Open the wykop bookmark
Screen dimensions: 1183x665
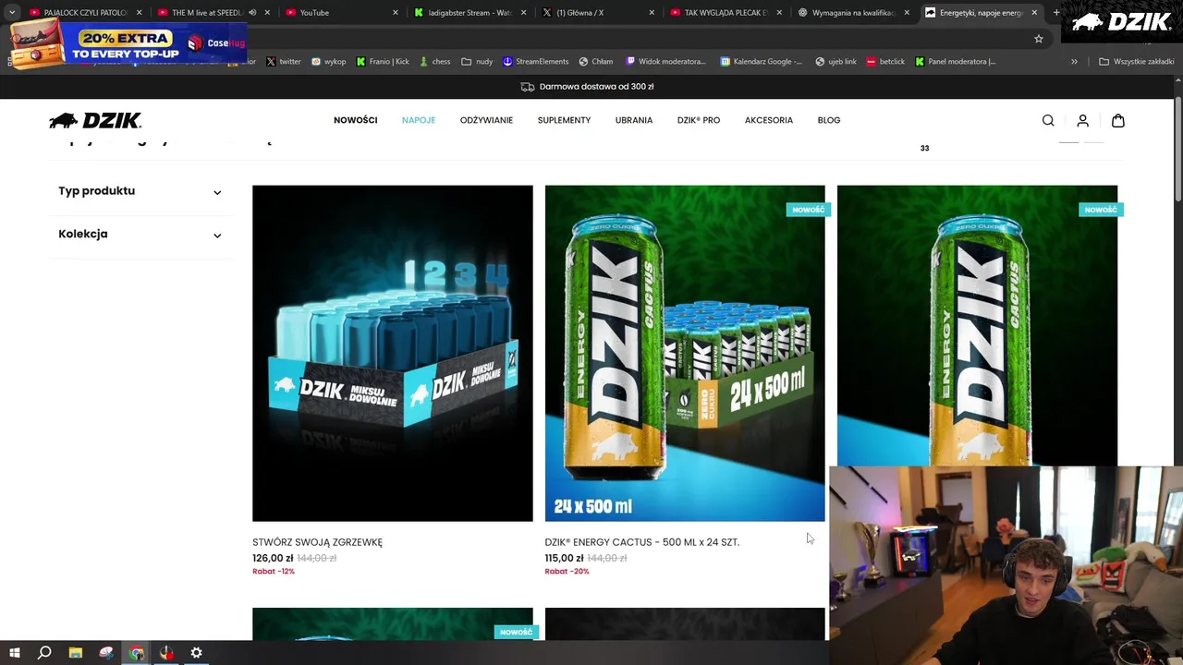pos(328,62)
